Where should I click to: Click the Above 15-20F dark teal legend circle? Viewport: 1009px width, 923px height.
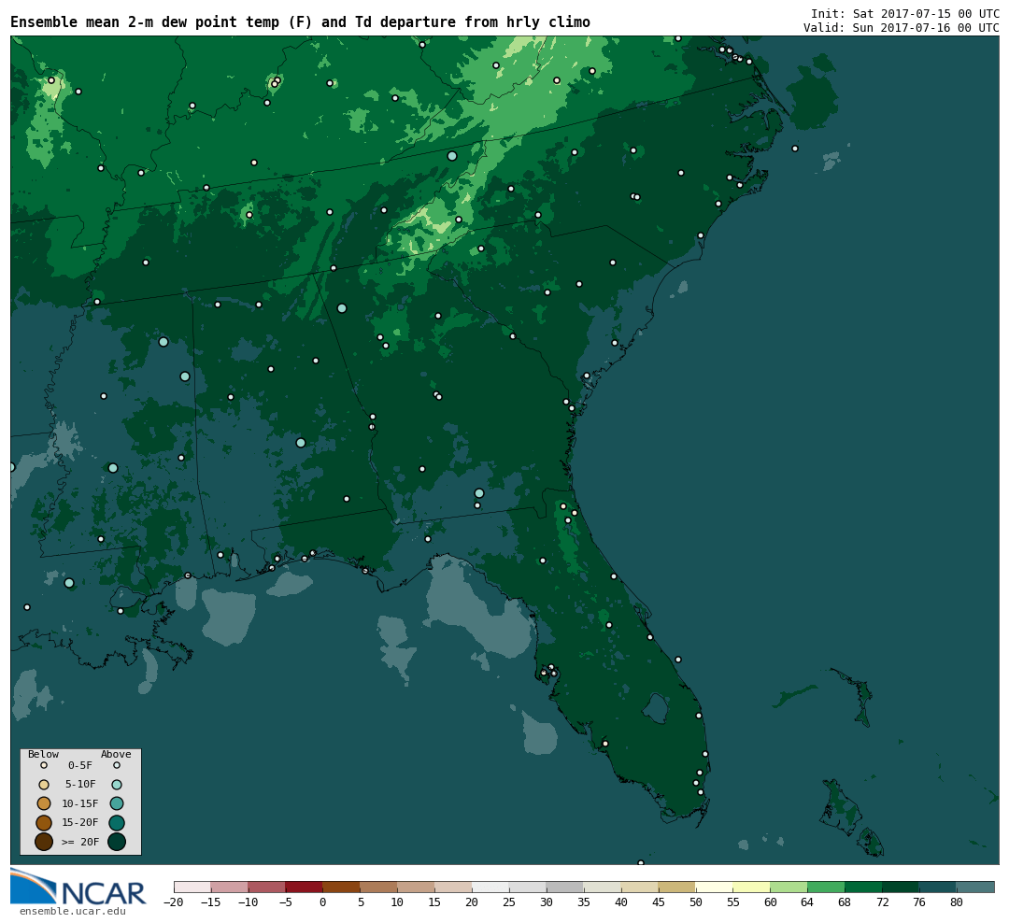click(117, 823)
